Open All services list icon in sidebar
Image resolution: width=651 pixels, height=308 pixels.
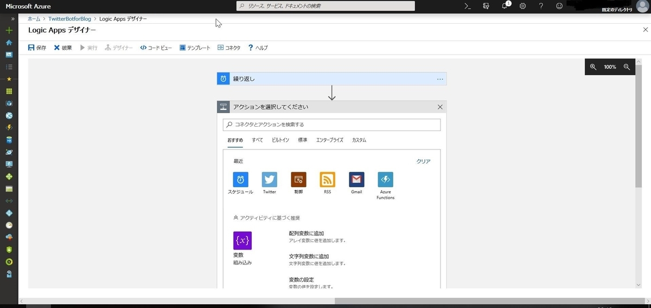point(9,67)
